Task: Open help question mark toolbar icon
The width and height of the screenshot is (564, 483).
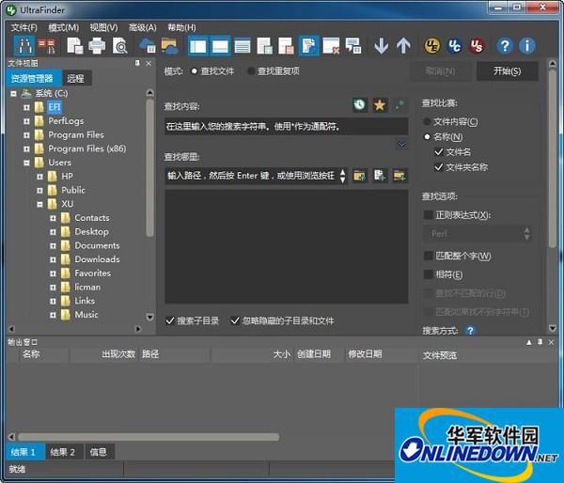Action: tap(505, 46)
